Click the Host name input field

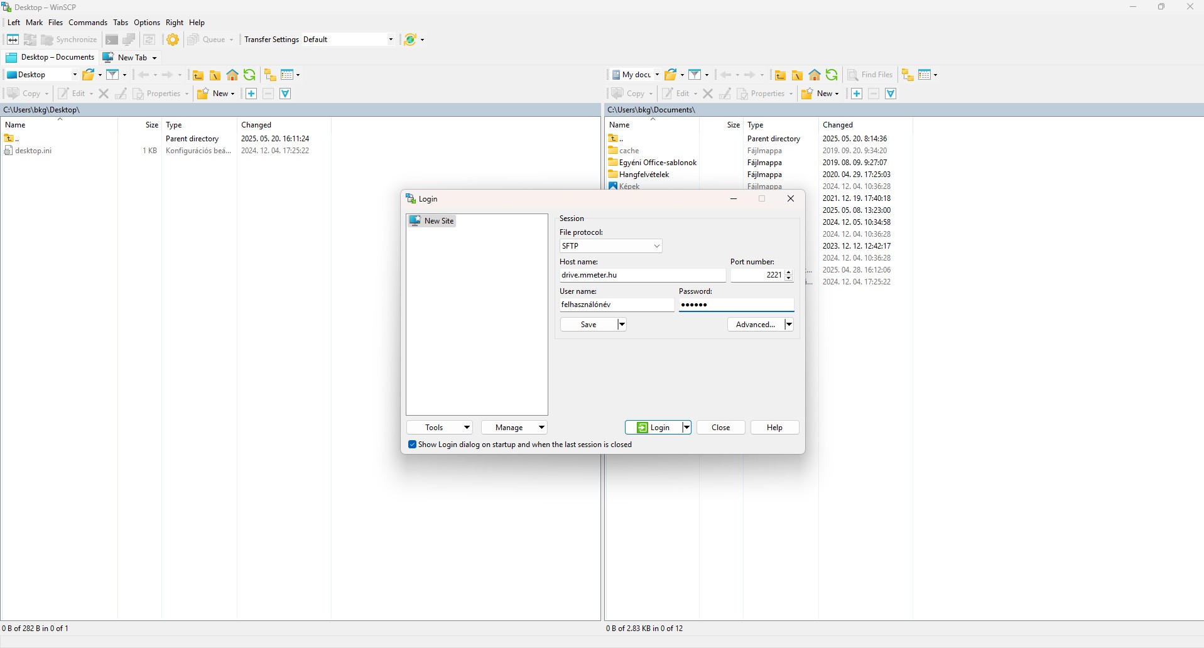click(643, 275)
